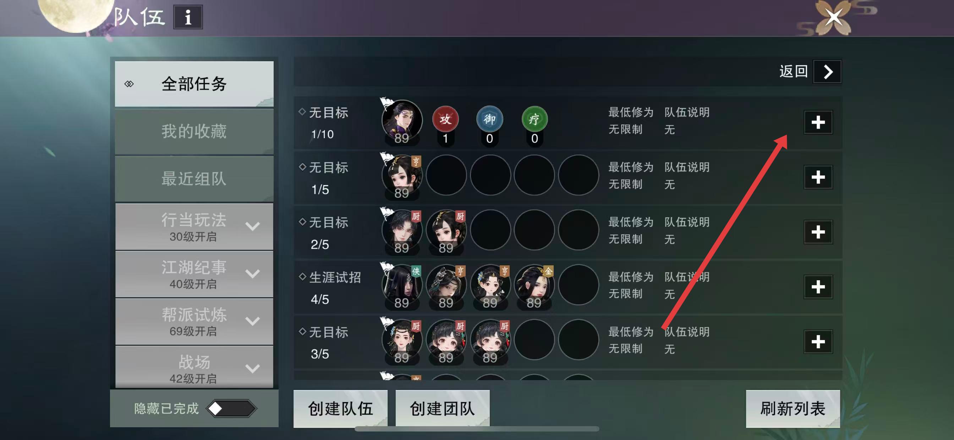The width and height of the screenshot is (954, 440).
Task: Expand the 江湖纪事 category
Action: point(194,274)
